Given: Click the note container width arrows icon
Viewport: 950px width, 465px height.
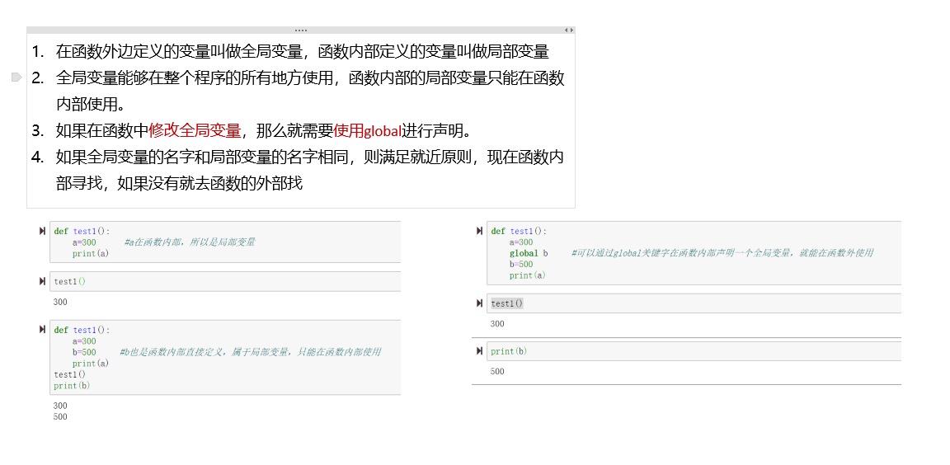Looking at the screenshot, I should pyautogui.click(x=568, y=30).
